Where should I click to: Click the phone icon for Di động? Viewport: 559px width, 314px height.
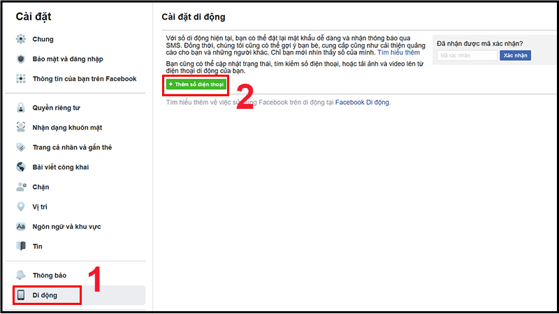(21, 294)
